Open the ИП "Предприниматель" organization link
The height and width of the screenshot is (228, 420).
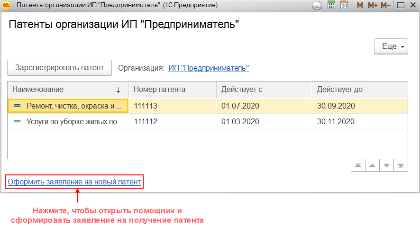tap(209, 68)
